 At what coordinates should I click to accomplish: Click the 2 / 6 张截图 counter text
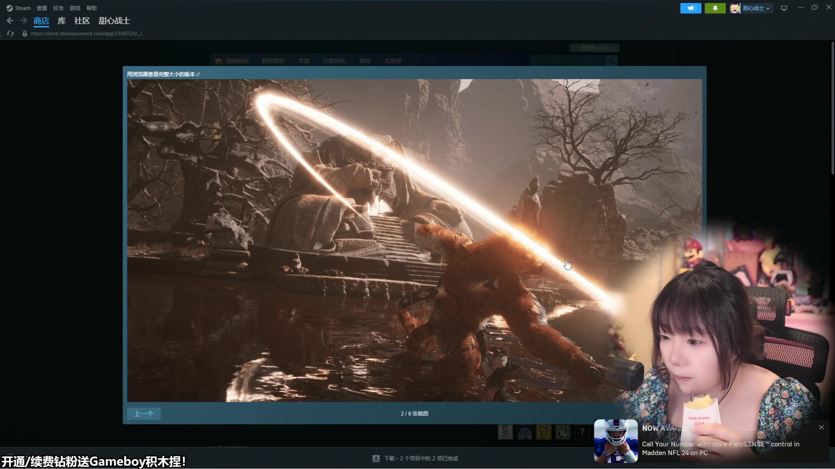(414, 414)
